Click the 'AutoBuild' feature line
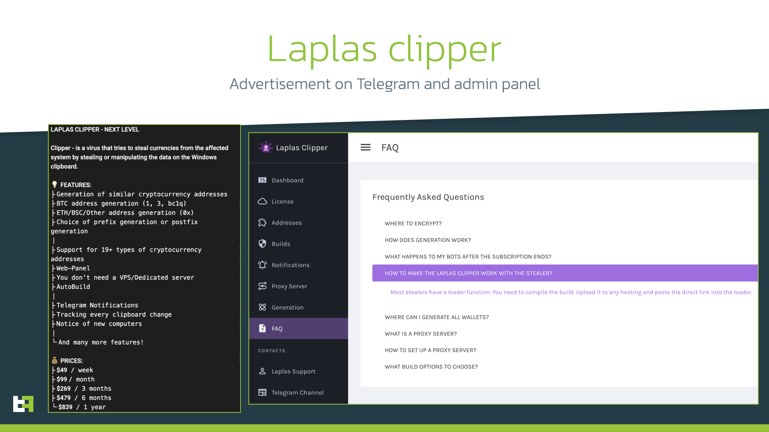Viewport: 769px width, 432px height. click(70, 286)
